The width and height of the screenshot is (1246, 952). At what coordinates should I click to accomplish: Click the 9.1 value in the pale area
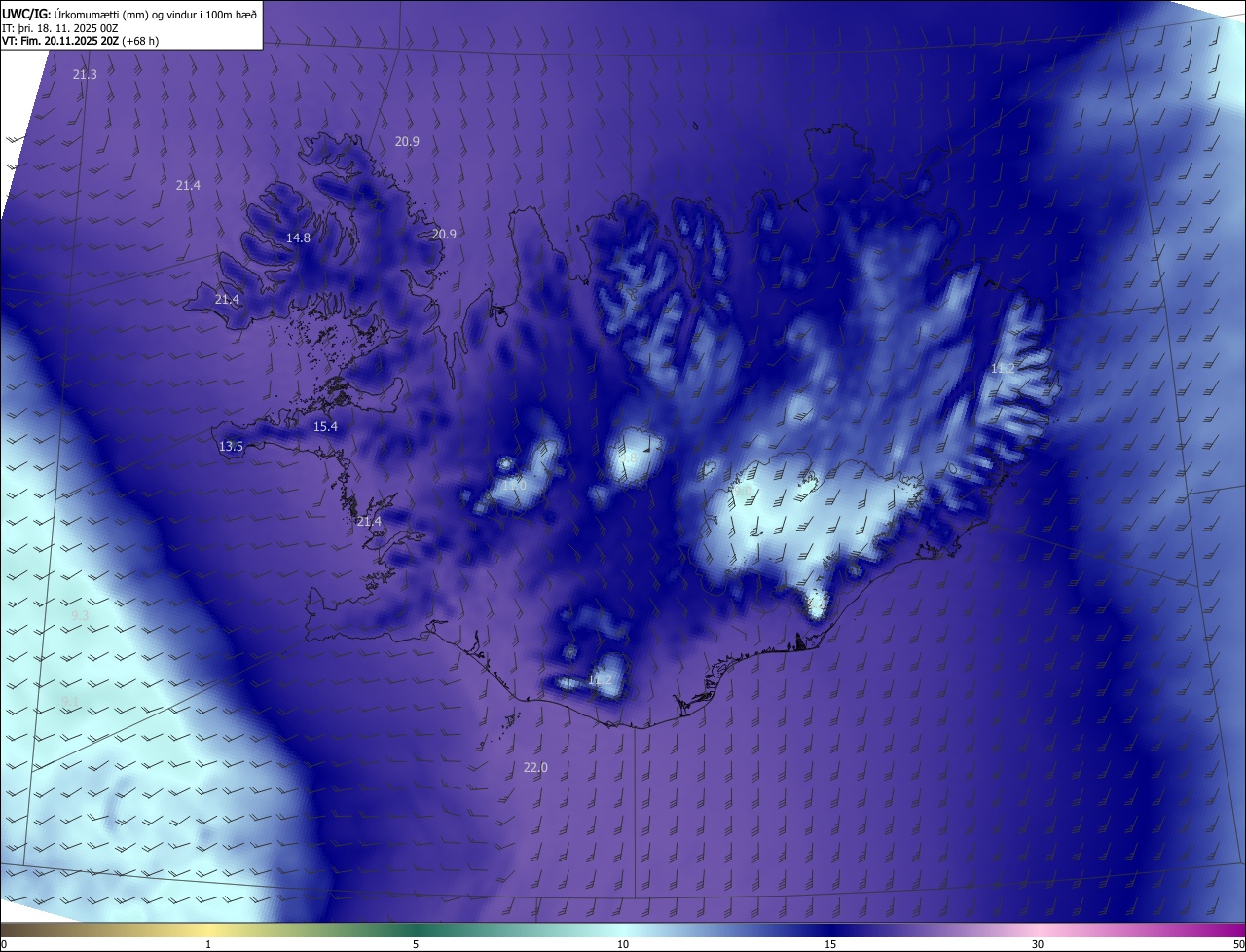tap(70, 702)
